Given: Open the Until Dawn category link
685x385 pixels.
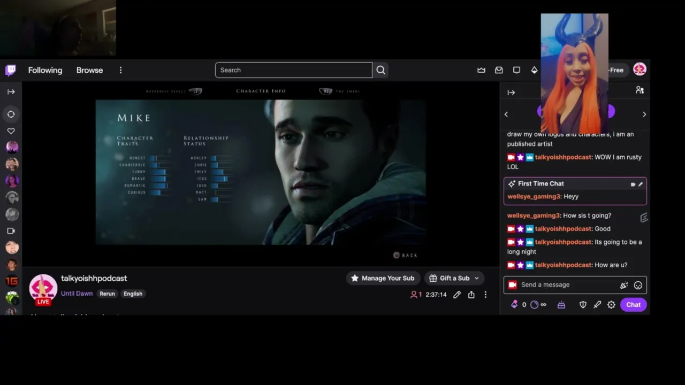Looking at the screenshot, I should pyautogui.click(x=77, y=294).
